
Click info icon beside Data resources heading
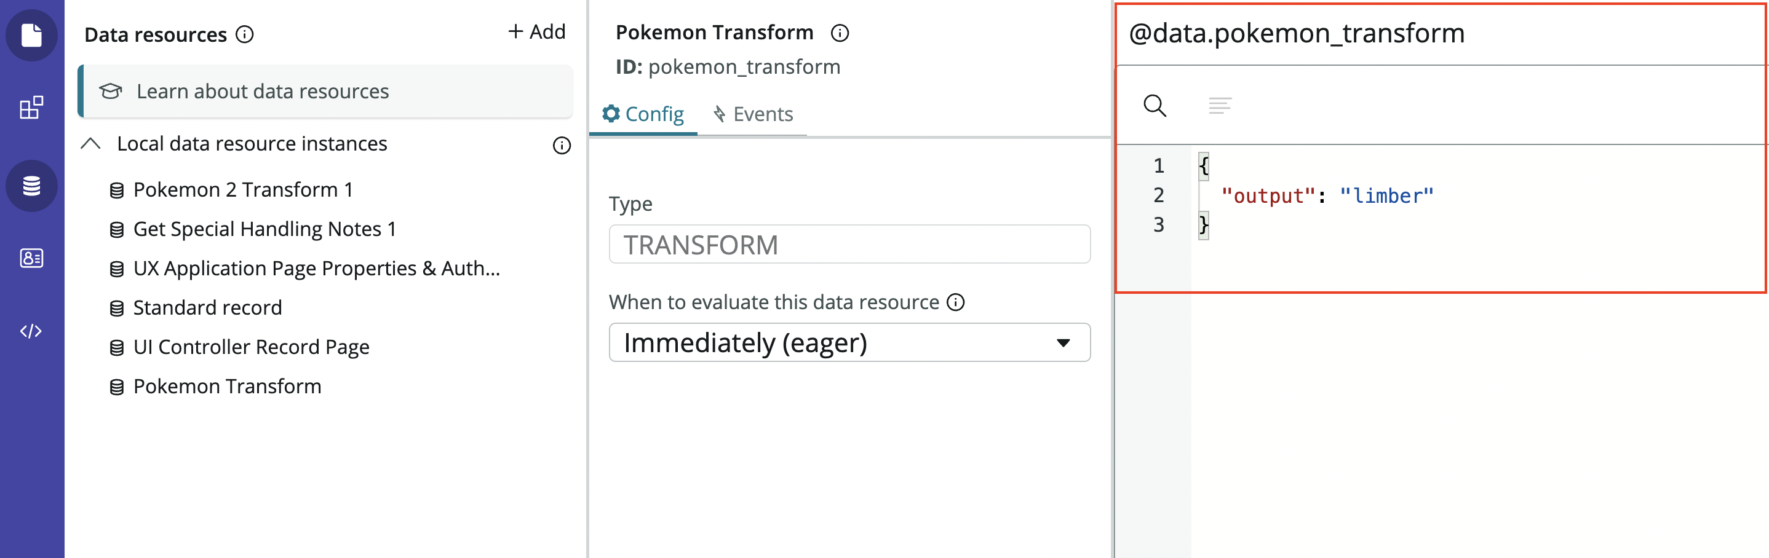tap(245, 34)
